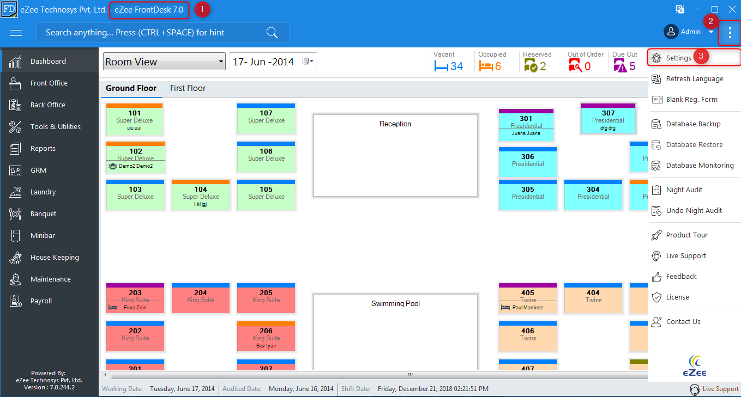Open Settings from the menu

coord(695,58)
